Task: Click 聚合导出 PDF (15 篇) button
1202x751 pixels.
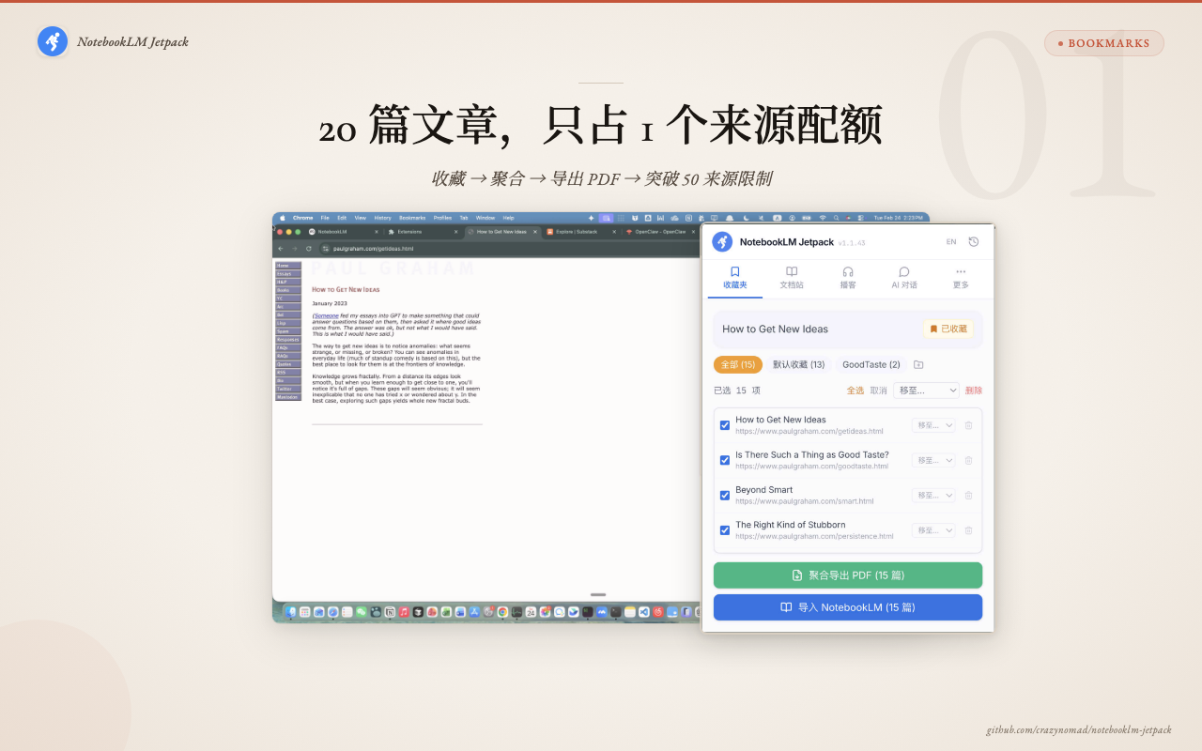Action: pyautogui.click(x=848, y=575)
